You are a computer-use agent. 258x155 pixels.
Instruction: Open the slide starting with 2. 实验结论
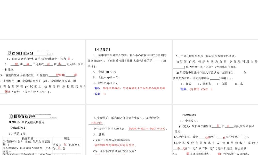pos(129,130)
